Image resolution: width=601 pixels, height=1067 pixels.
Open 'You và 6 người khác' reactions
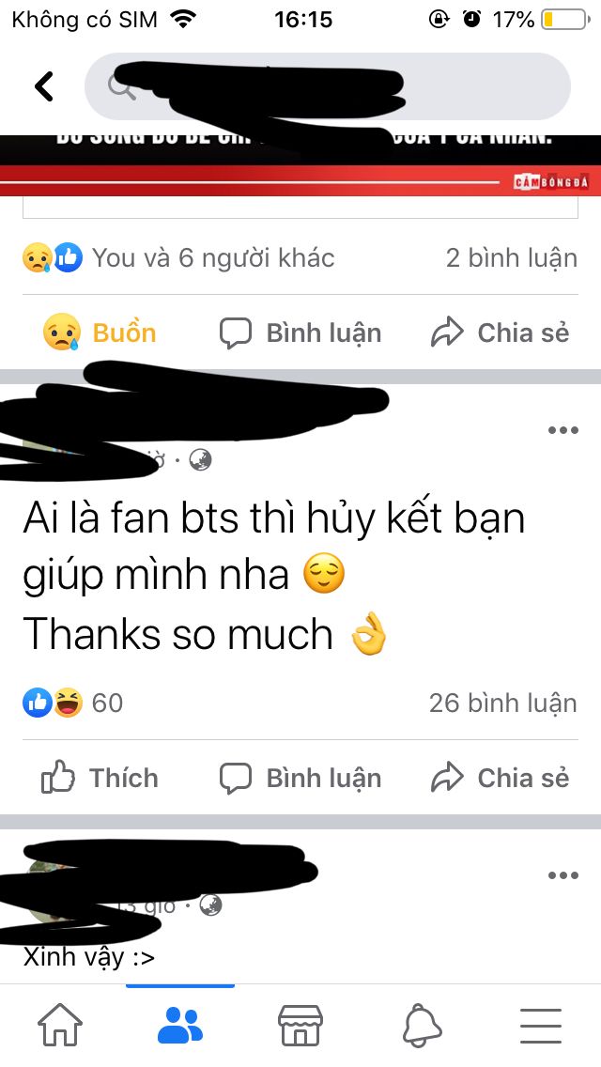[178, 258]
